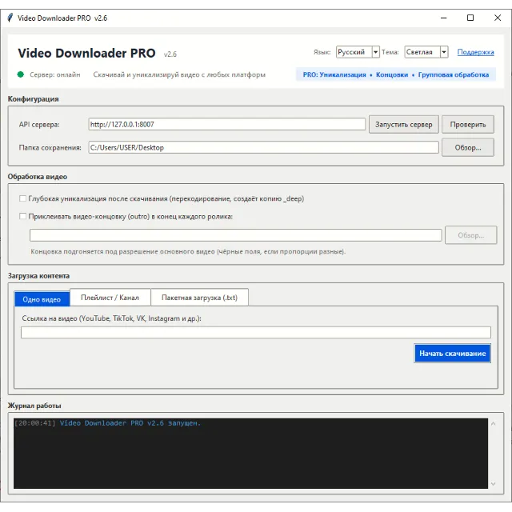
Task: Click the feather app icon in title bar
Action: click(10, 18)
